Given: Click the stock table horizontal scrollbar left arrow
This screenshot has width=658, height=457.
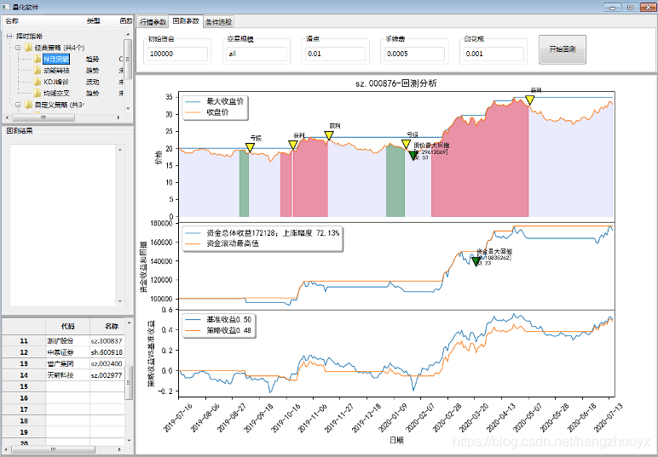Looking at the screenshot, I should tap(7, 449).
